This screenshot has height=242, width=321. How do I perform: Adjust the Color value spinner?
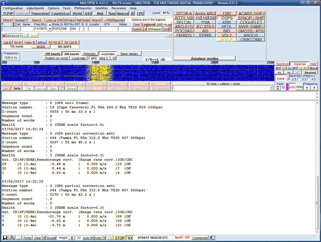click(278, 88)
